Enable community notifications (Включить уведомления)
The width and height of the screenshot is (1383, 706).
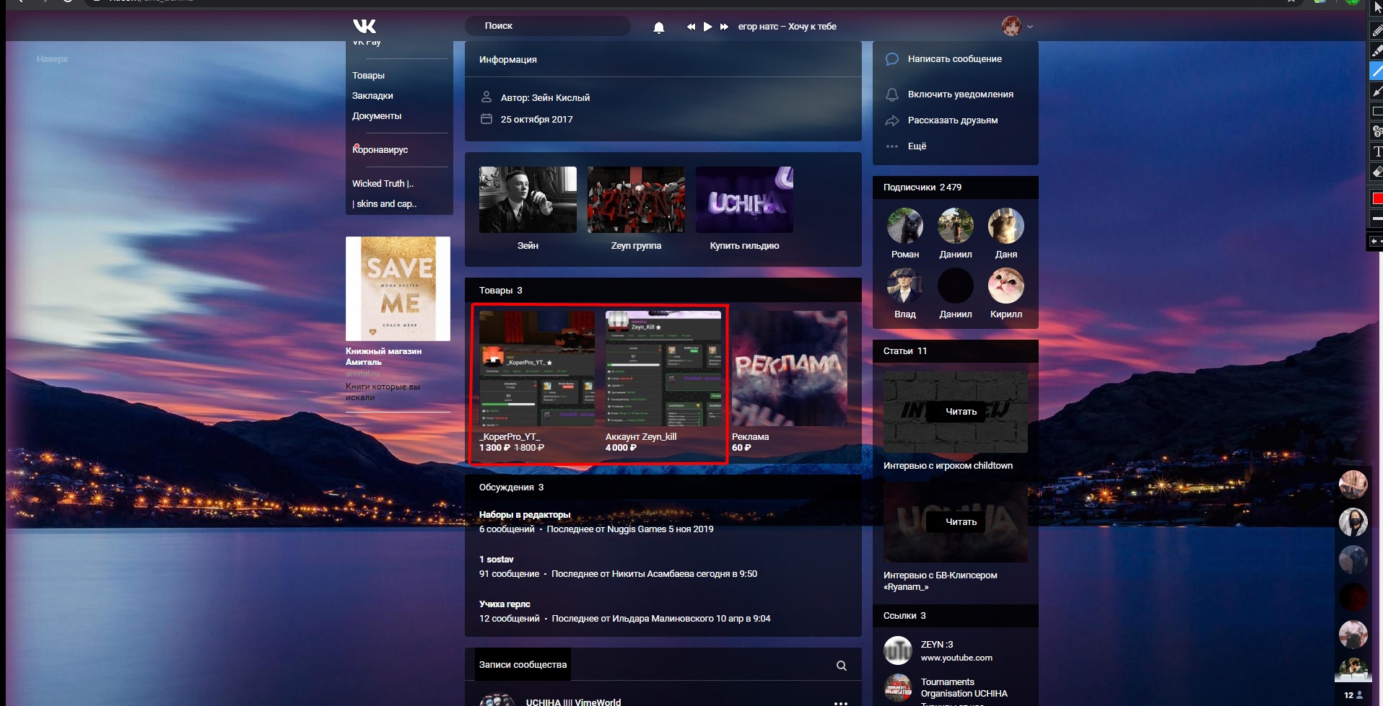960,94
